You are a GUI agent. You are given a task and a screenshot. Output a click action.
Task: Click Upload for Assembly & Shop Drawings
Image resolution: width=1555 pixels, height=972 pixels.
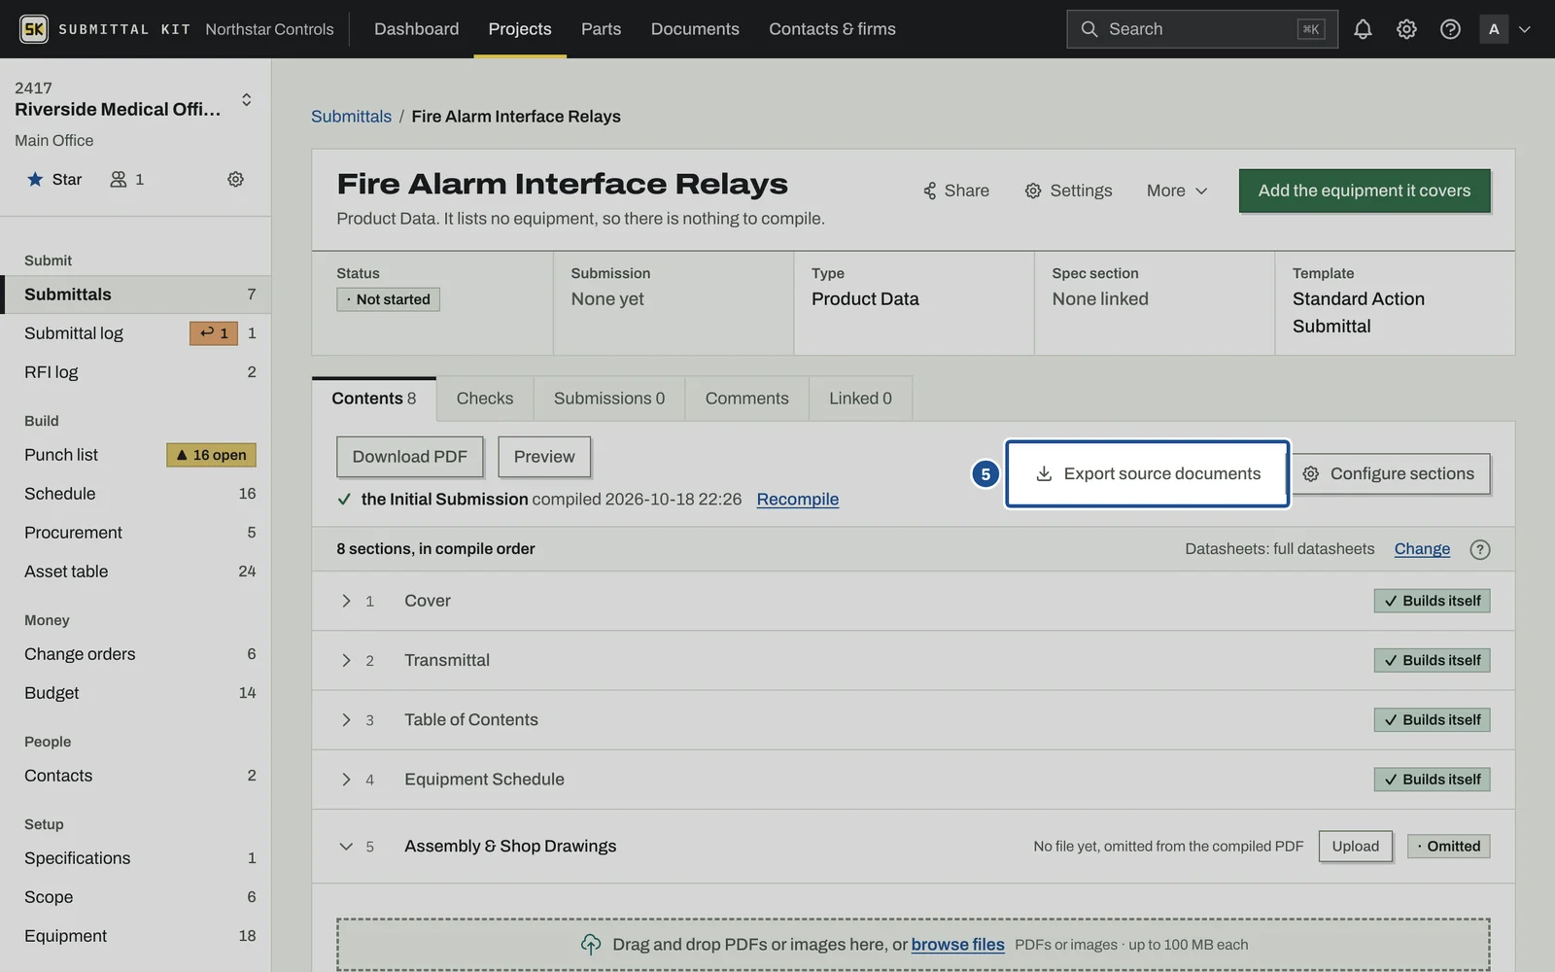click(x=1355, y=846)
